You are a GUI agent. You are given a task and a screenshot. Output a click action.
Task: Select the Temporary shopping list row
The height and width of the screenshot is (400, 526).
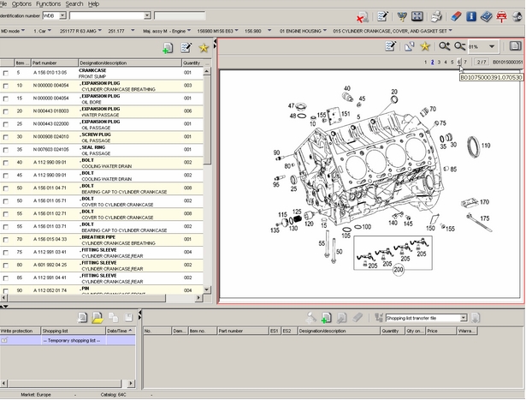pyautogui.click(x=68, y=341)
